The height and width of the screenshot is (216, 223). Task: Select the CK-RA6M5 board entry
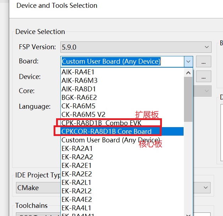coord(122,106)
